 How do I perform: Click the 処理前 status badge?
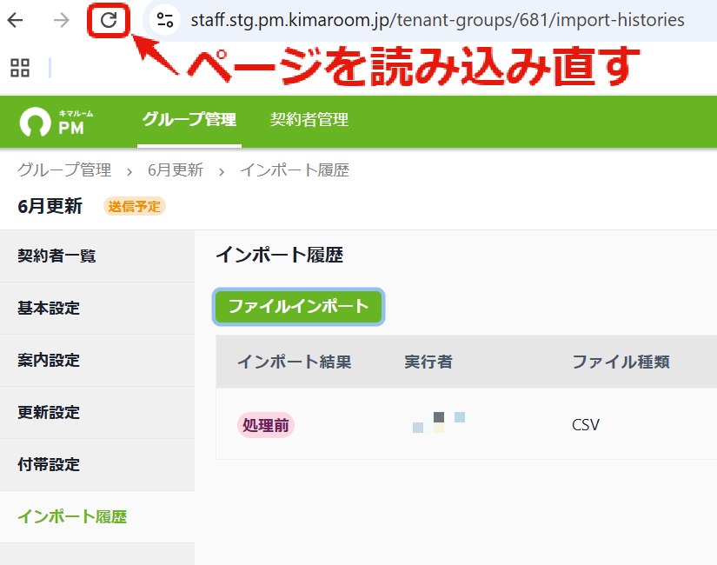(x=266, y=425)
